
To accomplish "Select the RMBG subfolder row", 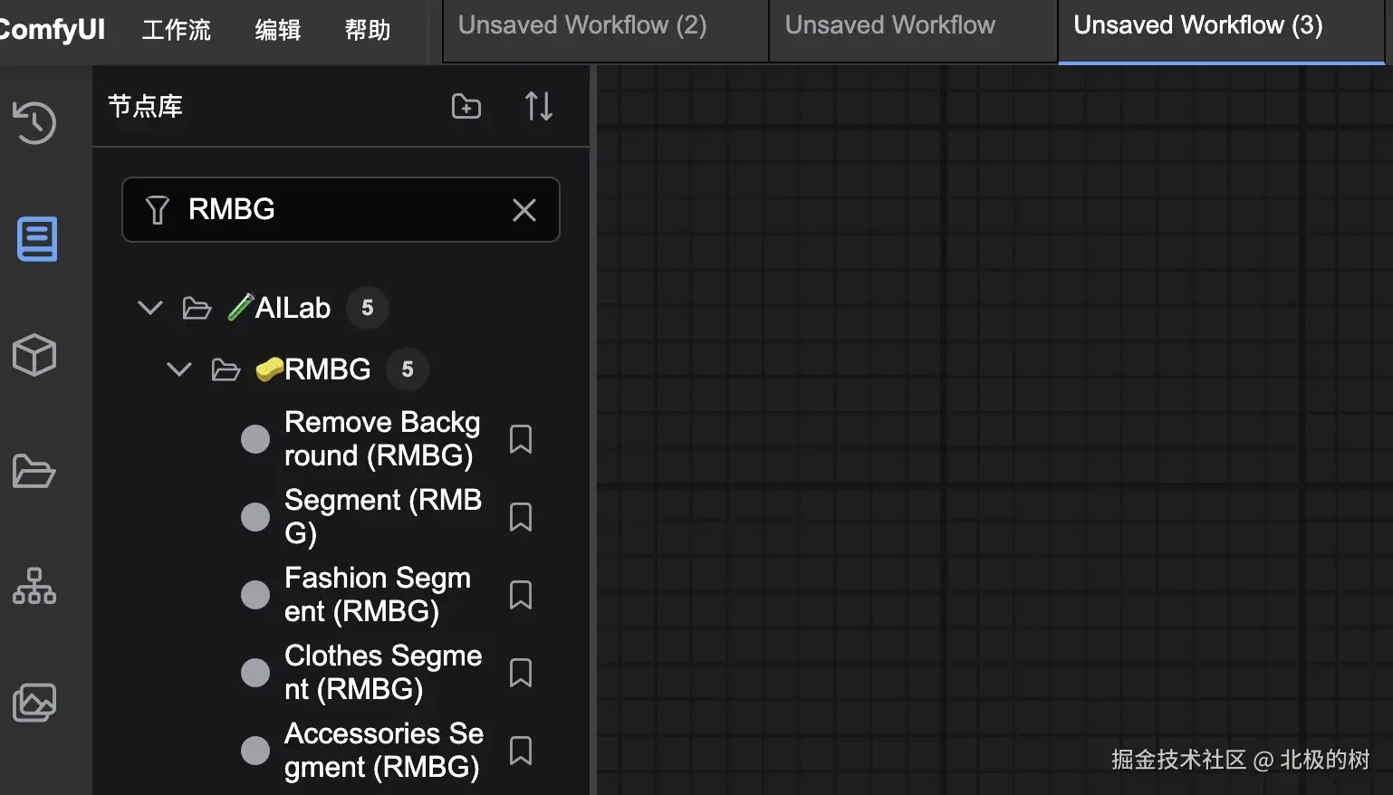I will [341, 369].
